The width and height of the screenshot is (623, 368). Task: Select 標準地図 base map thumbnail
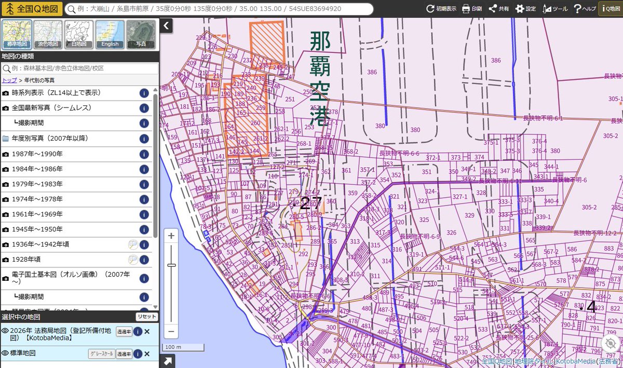click(x=17, y=34)
